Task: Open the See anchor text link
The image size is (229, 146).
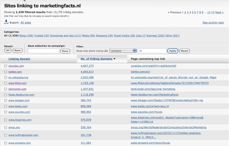Action: pos(213,23)
